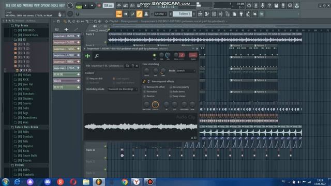Image resolution: width=331 pixels, height=186 pixels.
Task: Open the PATTERNS menu
Action: [28, 6]
